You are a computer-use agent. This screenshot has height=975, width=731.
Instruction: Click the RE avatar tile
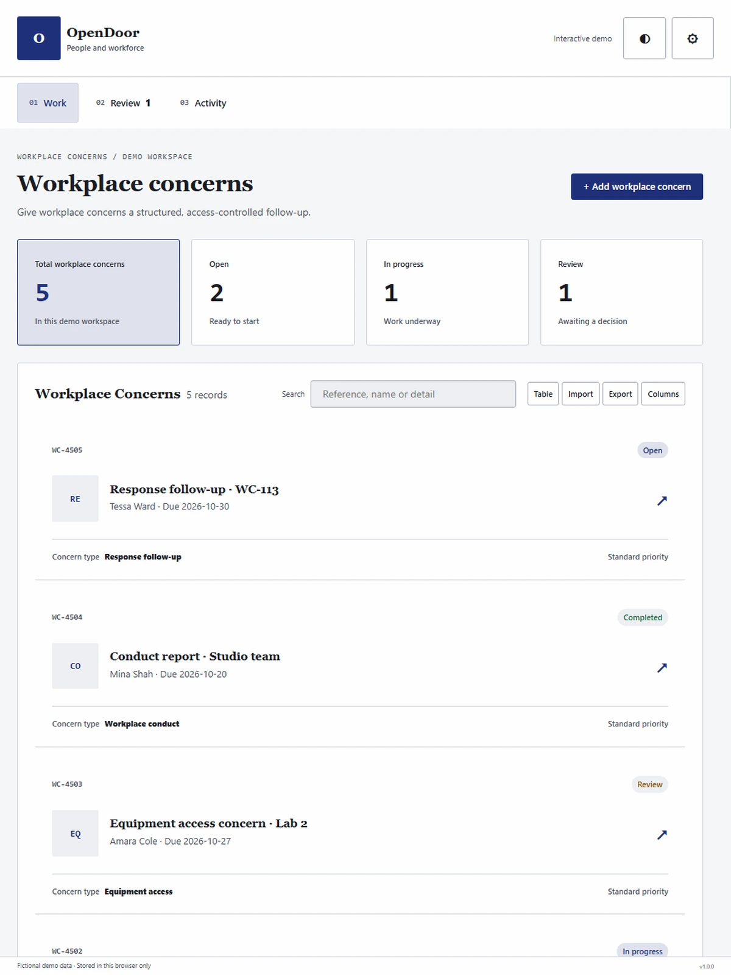coord(75,498)
